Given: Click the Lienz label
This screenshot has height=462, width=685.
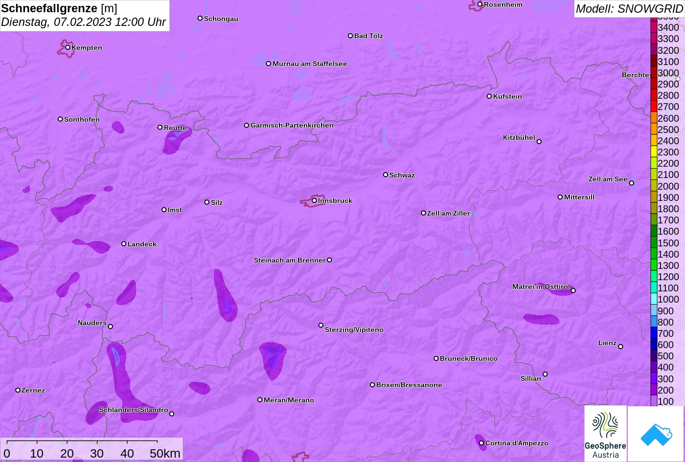Looking at the screenshot, I should click(607, 343).
